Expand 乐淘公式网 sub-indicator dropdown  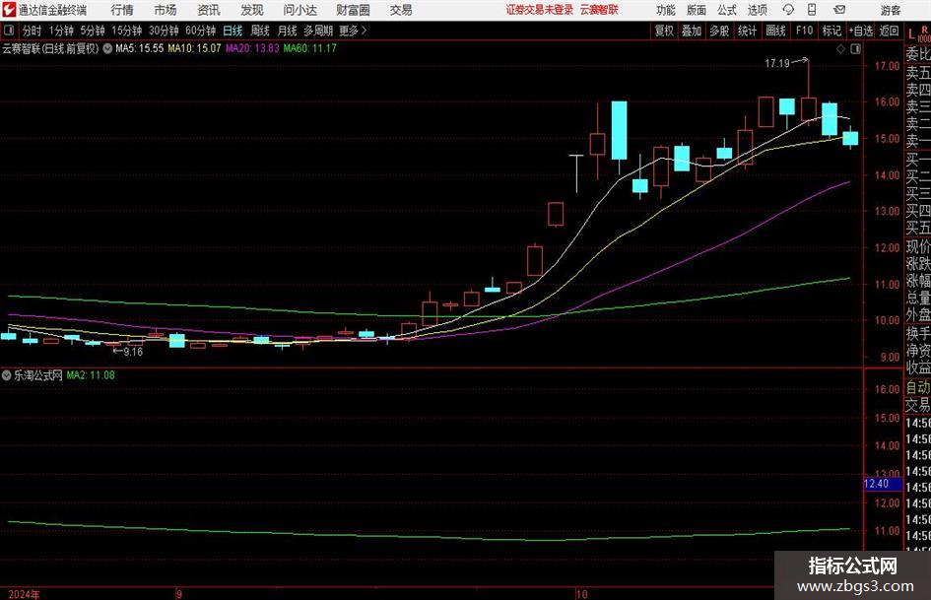click(x=7, y=375)
